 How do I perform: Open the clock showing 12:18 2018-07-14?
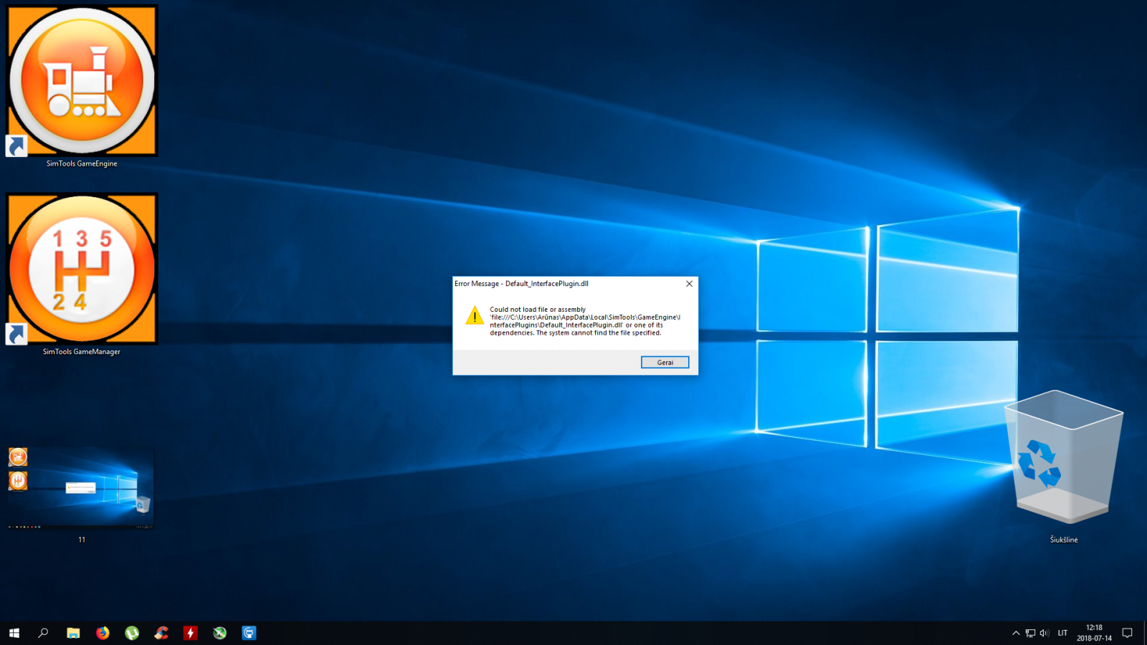pos(1094,633)
